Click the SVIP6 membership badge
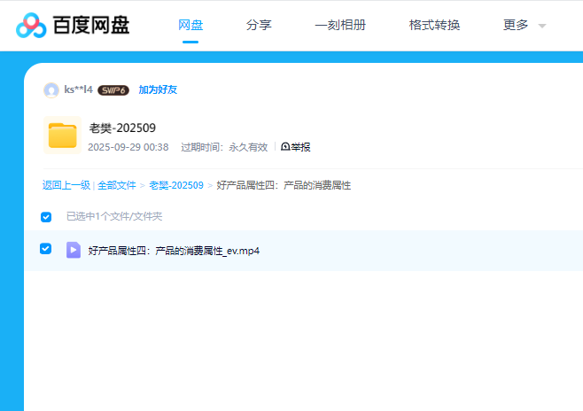This screenshot has width=583, height=411. click(113, 90)
